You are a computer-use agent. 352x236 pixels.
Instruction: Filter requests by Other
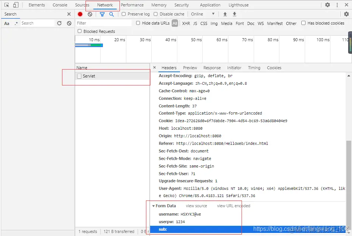pos(291,23)
